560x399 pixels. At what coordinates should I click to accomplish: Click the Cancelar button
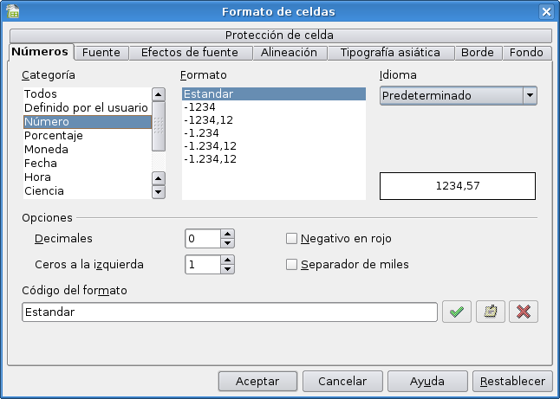point(342,381)
